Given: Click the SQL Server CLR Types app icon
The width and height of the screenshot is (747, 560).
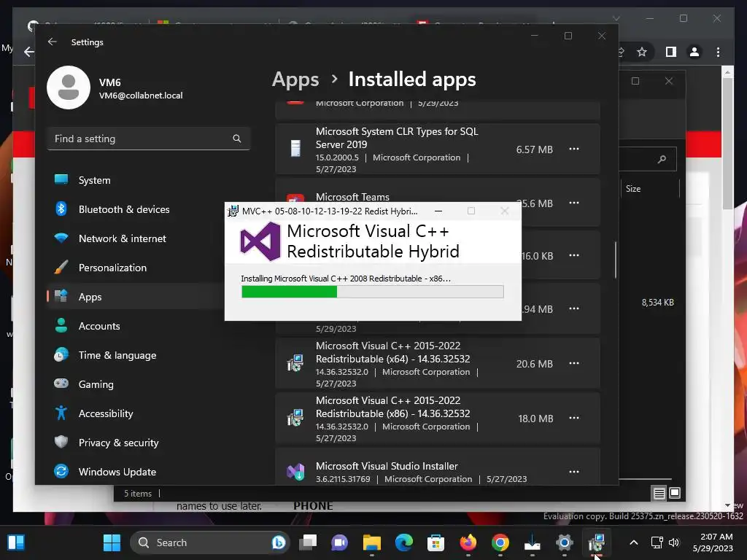Looking at the screenshot, I should pos(295,149).
